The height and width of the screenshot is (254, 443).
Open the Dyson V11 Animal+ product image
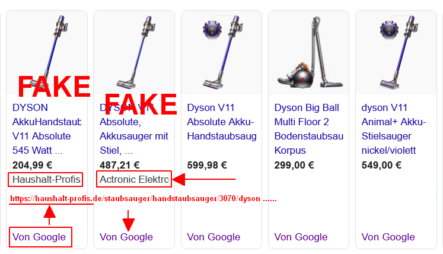click(396, 53)
